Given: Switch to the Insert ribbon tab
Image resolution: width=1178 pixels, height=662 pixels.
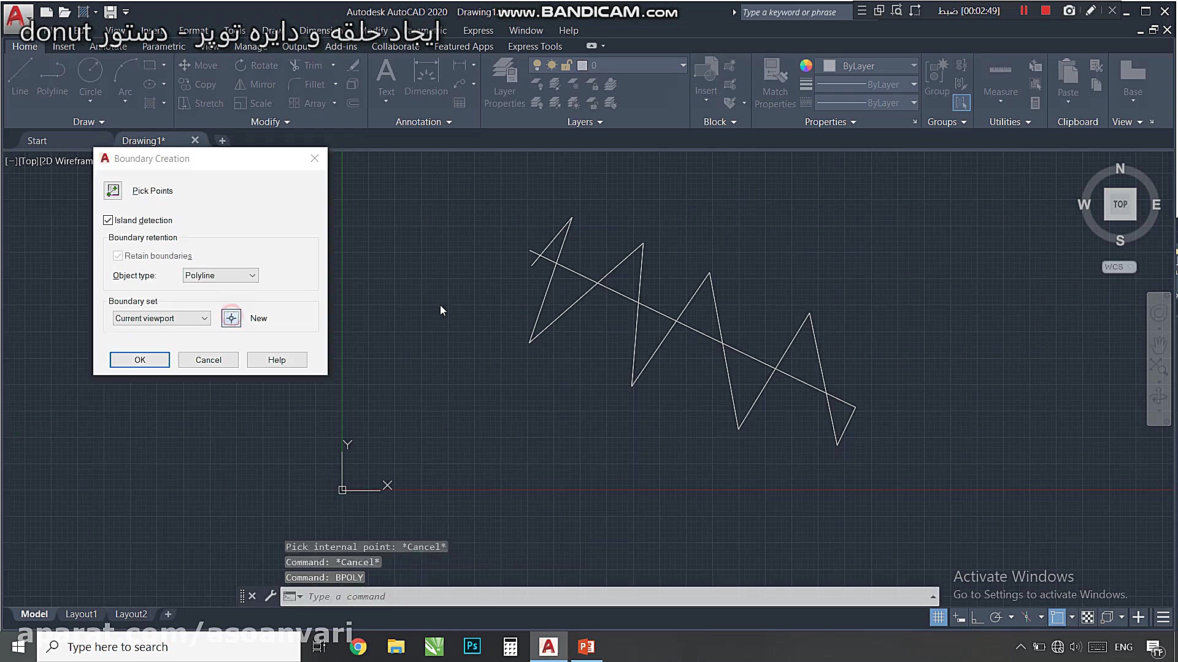Looking at the screenshot, I should [63, 47].
